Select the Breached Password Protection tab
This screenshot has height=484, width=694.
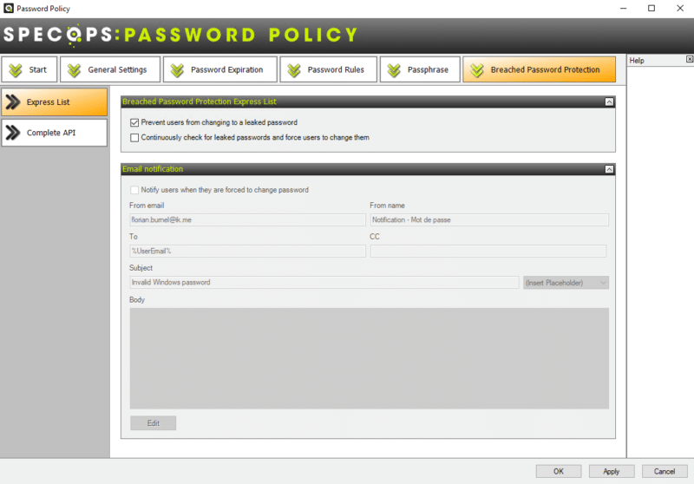tap(539, 69)
